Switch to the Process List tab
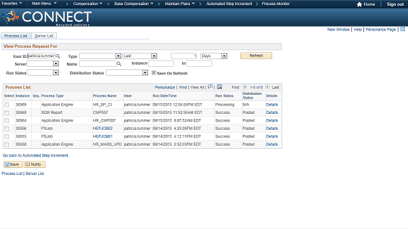This screenshot has width=408, height=229. pyautogui.click(x=15, y=36)
